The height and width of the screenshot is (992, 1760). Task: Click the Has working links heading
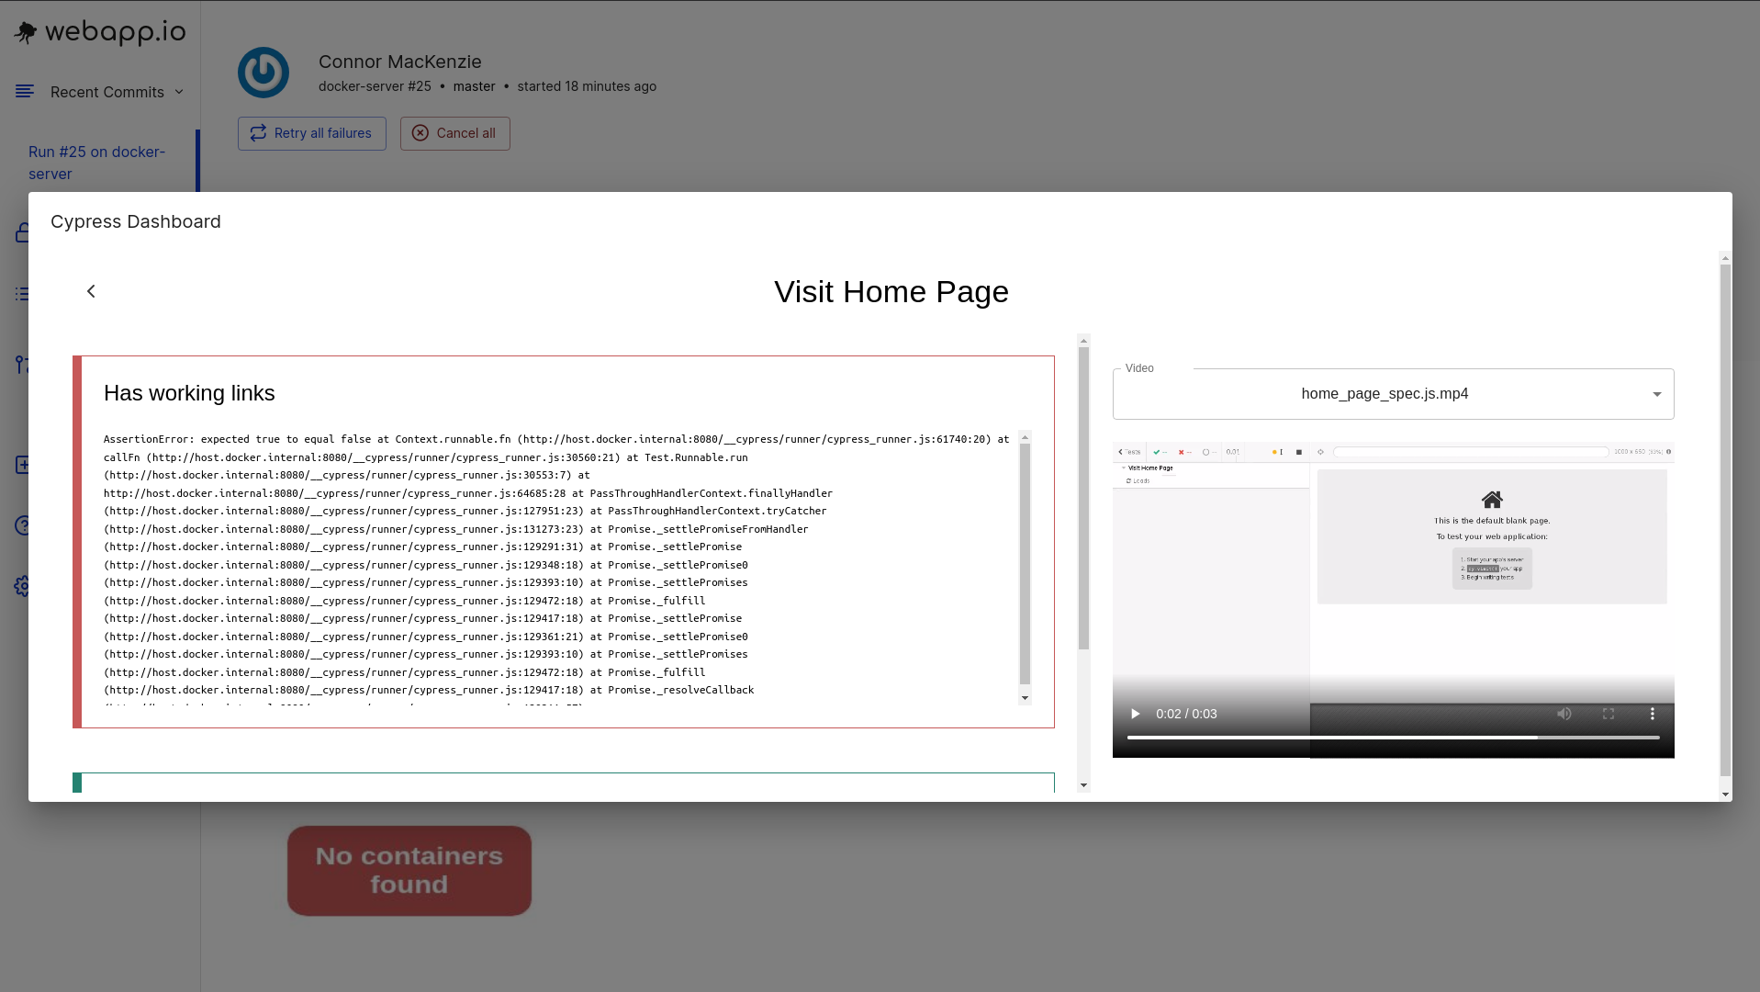pos(189,393)
